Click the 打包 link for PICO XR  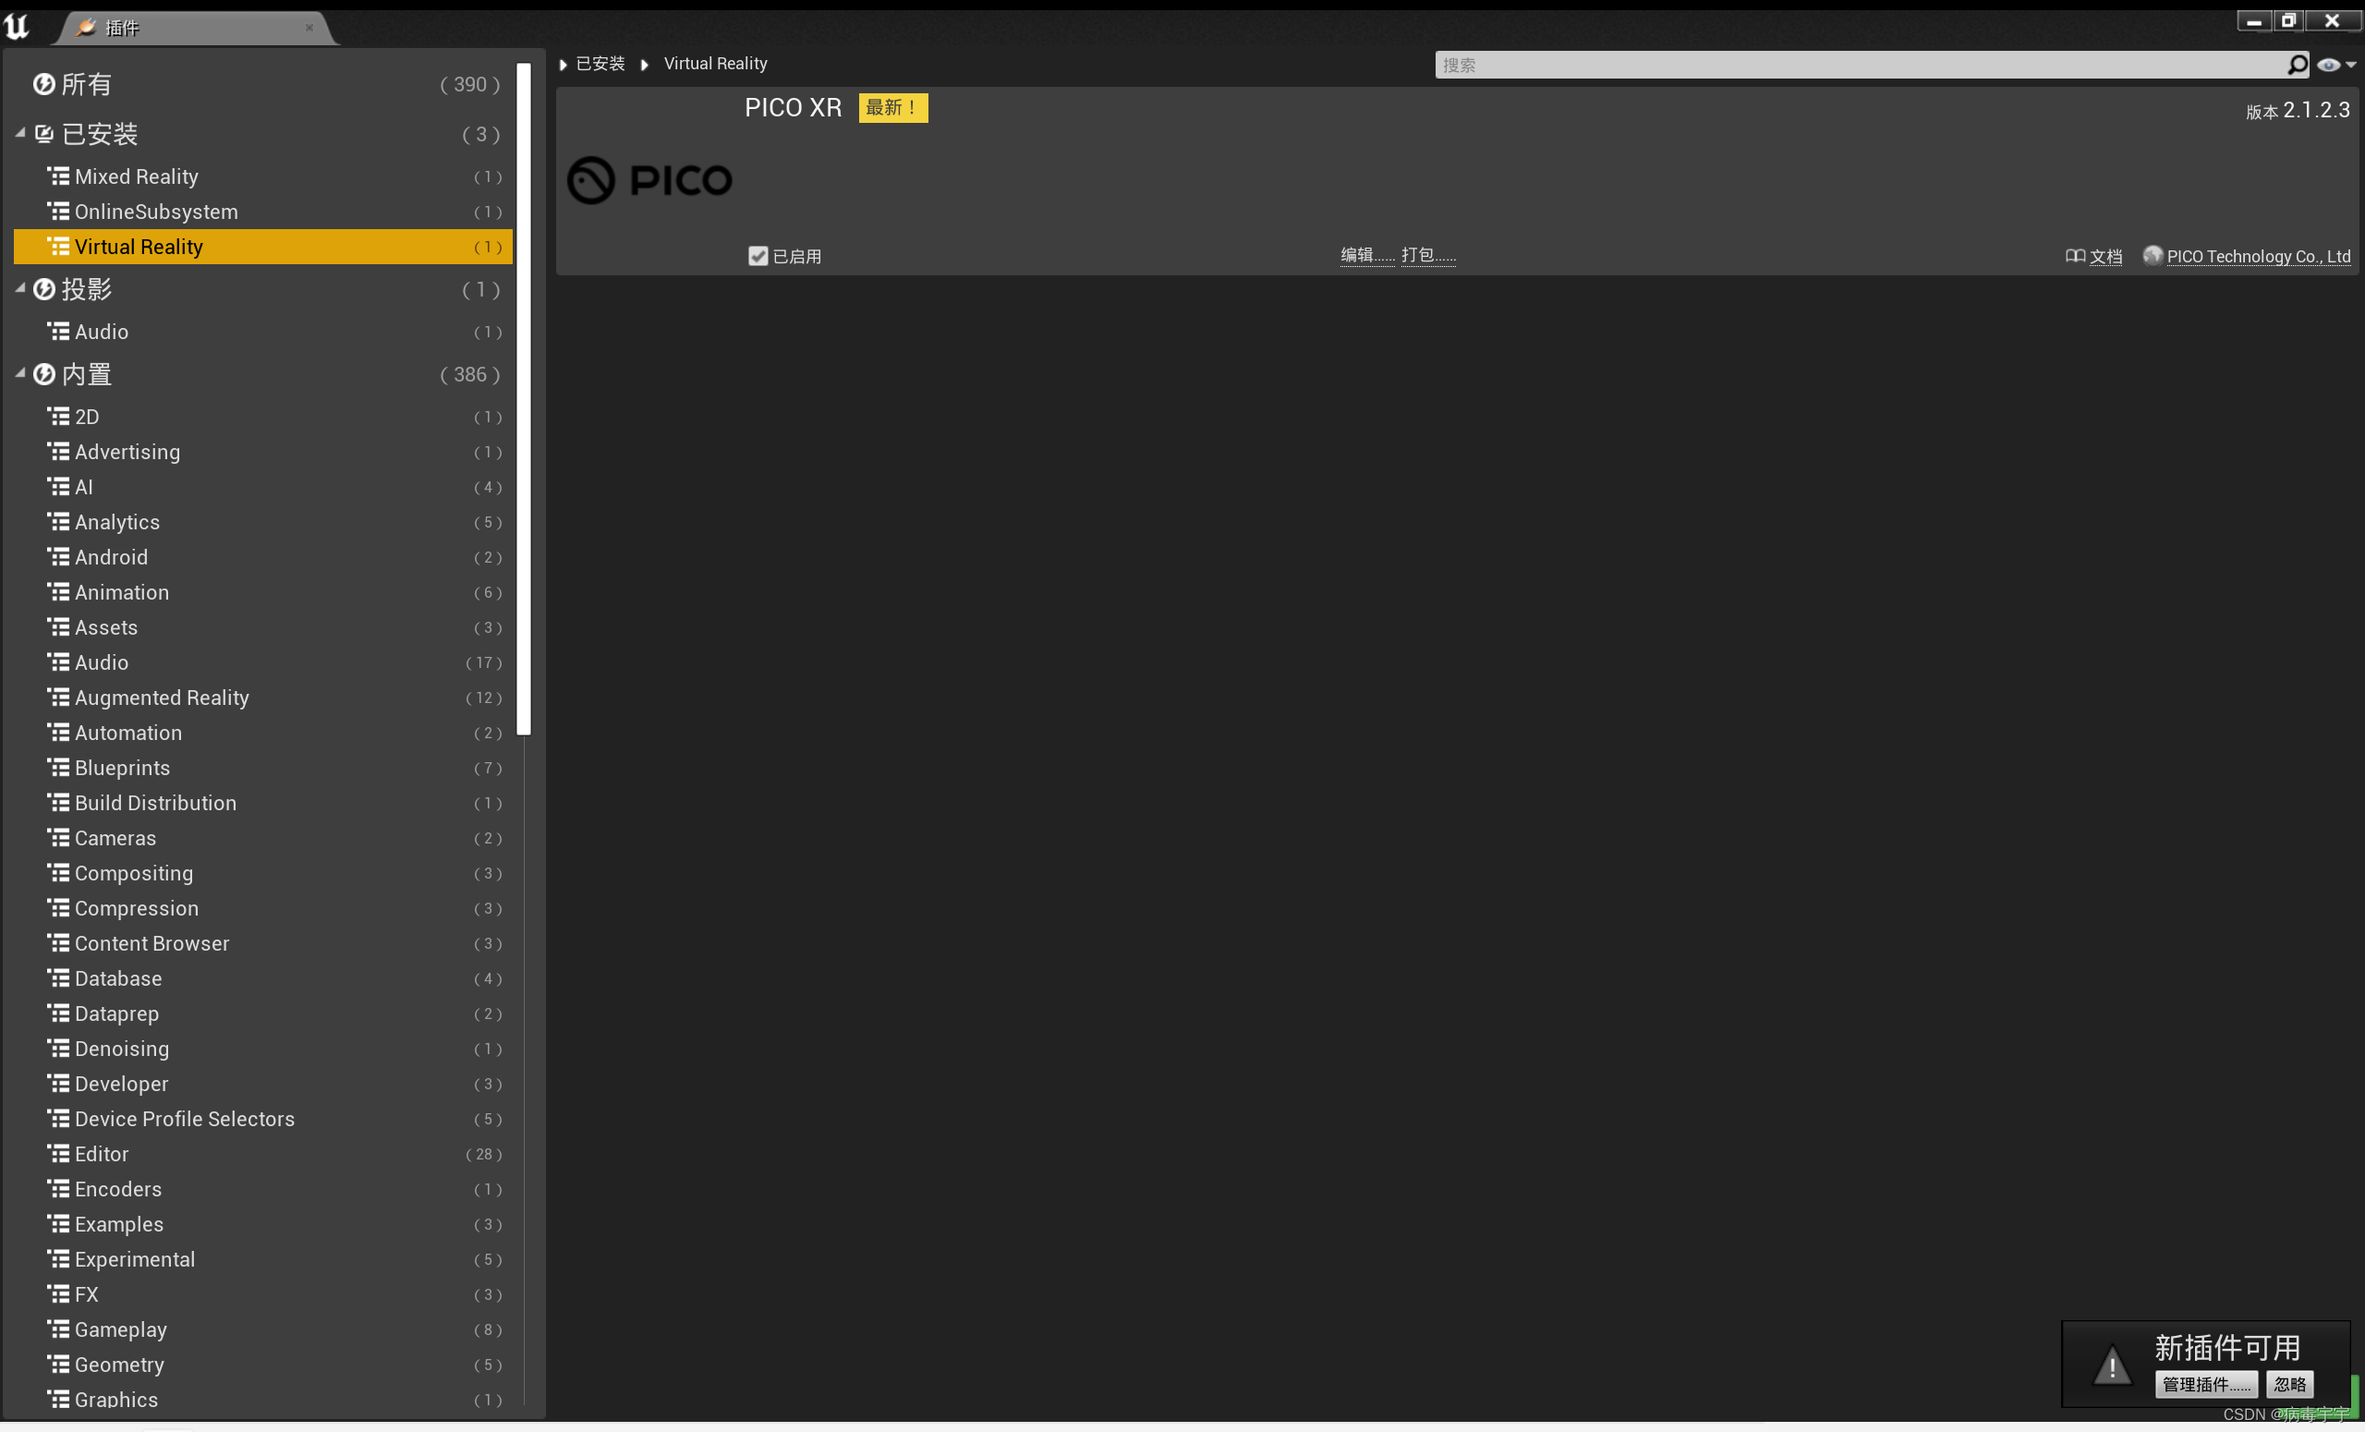click(1427, 255)
